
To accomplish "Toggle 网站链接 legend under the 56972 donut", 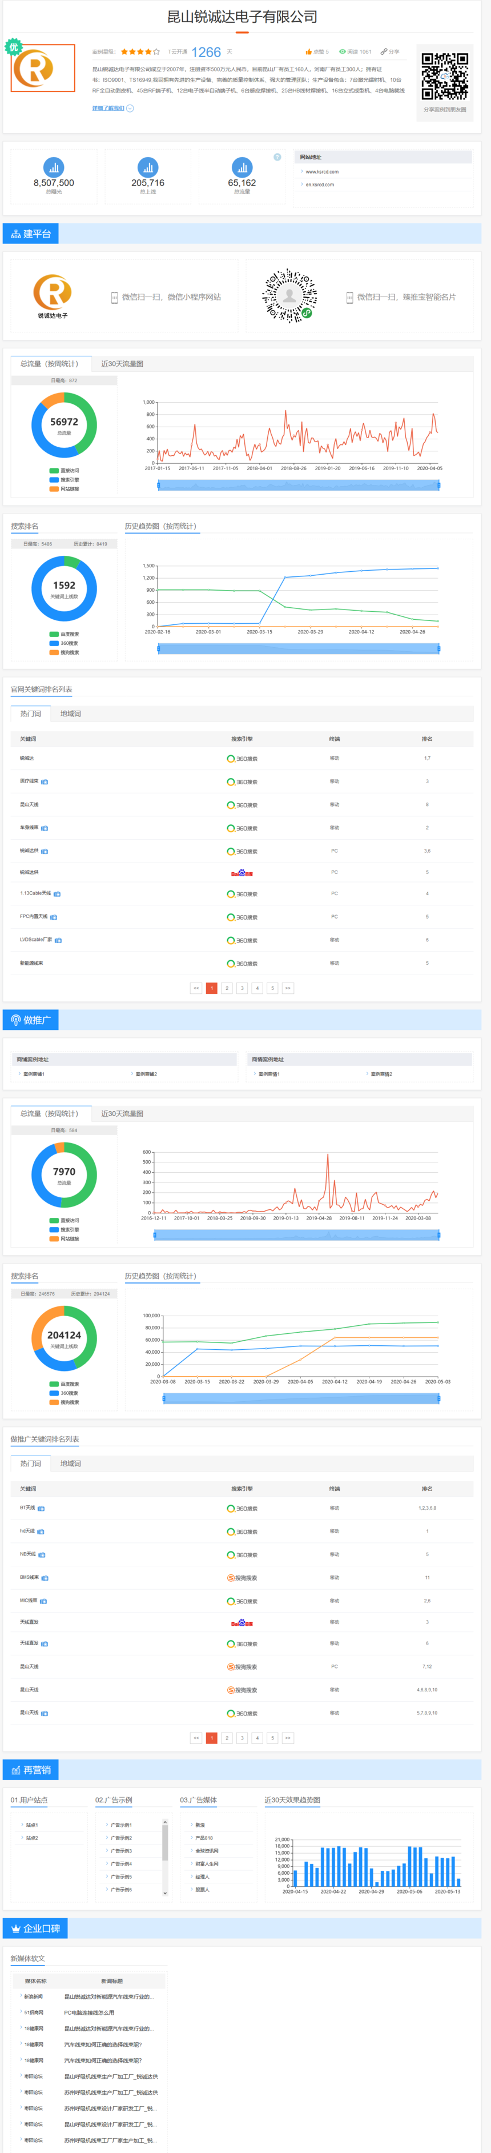I will point(65,489).
